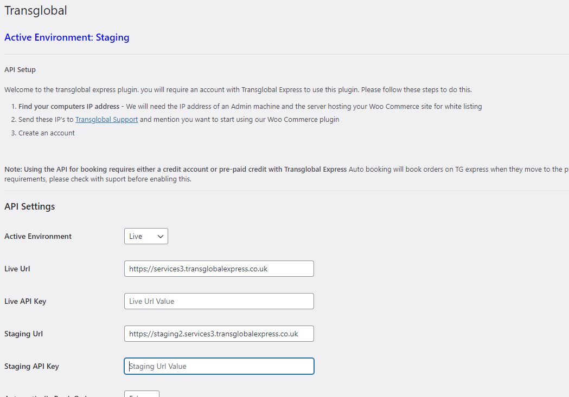
Task: Click the welcome paragraph text
Action: pos(238,89)
